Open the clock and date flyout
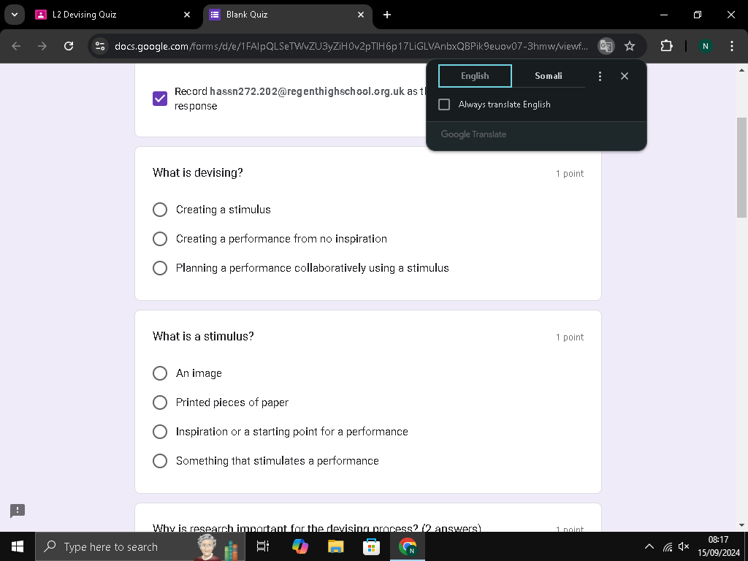This screenshot has height=561, width=748. coord(719,546)
